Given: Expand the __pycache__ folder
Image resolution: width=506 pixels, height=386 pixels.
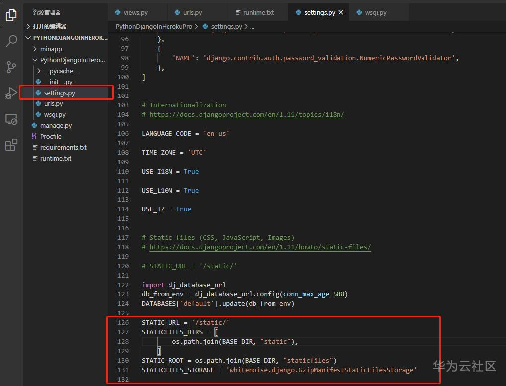Looking at the screenshot, I should (x=66, y=71).
